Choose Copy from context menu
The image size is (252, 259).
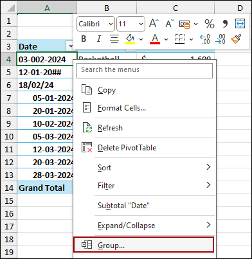(x=145, y=90)
